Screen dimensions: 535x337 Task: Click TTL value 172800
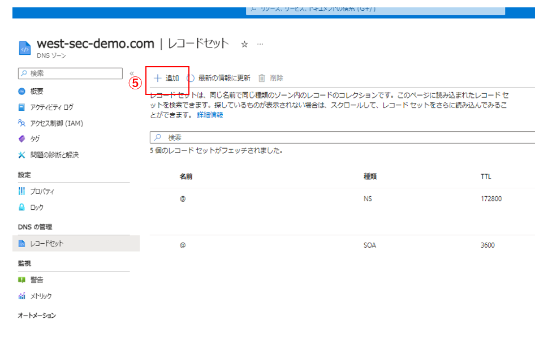[491, 199]
